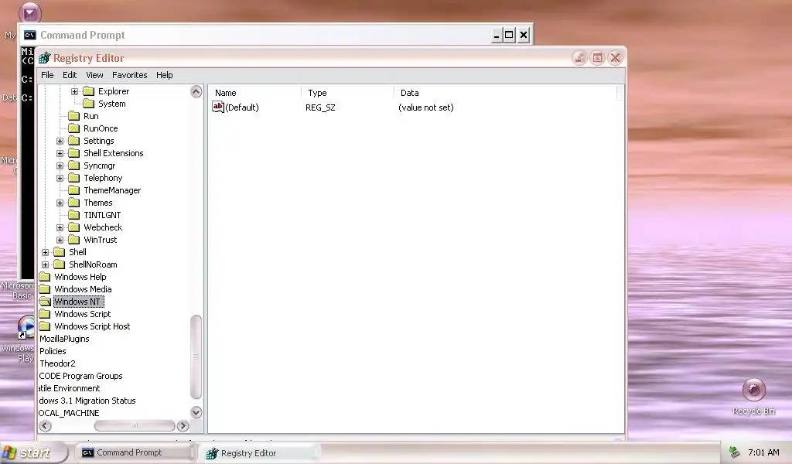Expand the Settings registry key
The width and height of the screenshot is (792, 464).
coord(60,141)
